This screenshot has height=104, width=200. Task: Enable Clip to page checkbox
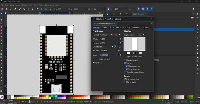coord(125,82)
